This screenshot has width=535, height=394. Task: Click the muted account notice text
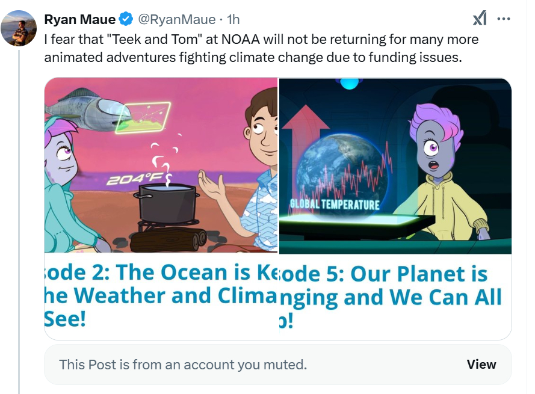point(183,365)
